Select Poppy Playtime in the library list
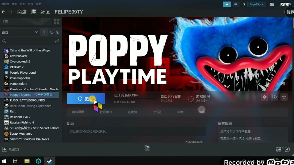Image resolution: width=294 pixels, height=165 pixels. pos(30,95)
